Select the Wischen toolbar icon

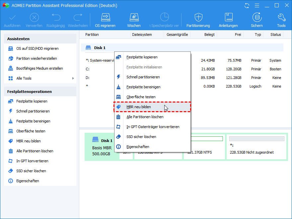(x=134, y=20)
